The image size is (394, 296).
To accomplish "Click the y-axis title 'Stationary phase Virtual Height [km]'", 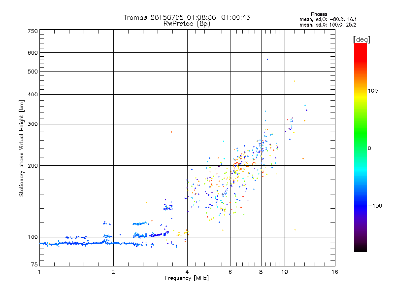I will point(21,148).
